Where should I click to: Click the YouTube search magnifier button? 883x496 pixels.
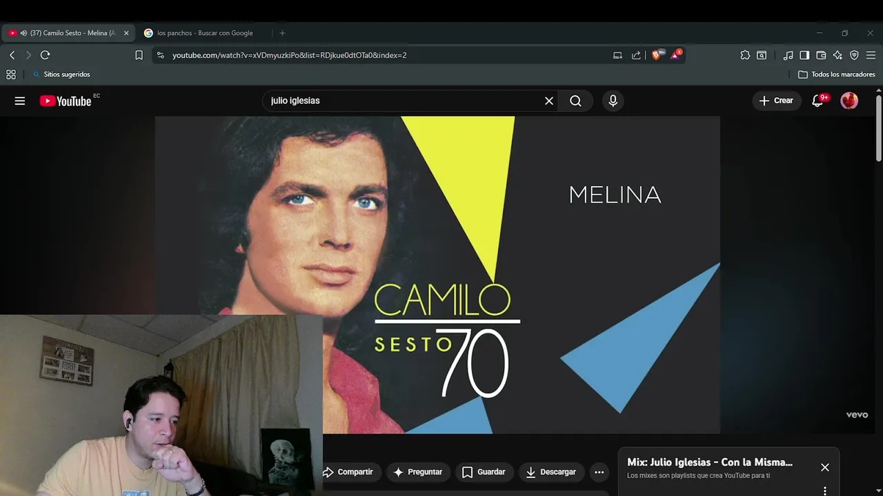tap(575, 101)
